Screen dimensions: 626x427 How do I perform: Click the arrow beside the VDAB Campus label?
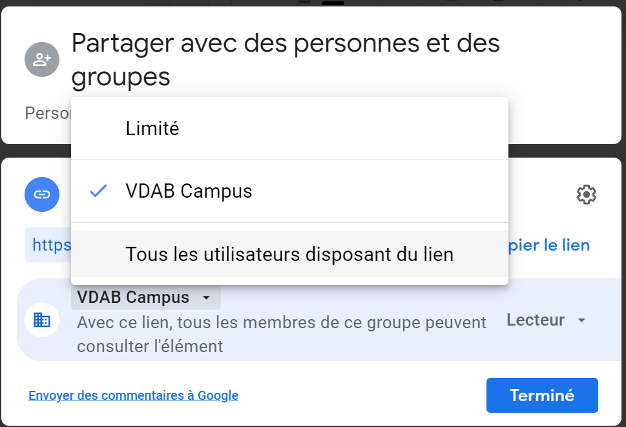pyautogui.click(x=206, y=298)
